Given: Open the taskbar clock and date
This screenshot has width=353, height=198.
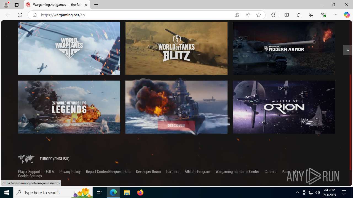Looking at the screenshot, I should point(330,193).
